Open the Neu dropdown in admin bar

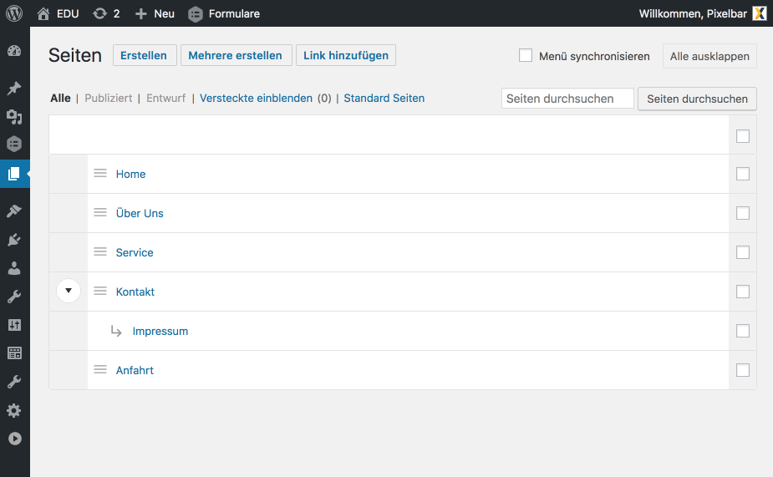[155, 13]
